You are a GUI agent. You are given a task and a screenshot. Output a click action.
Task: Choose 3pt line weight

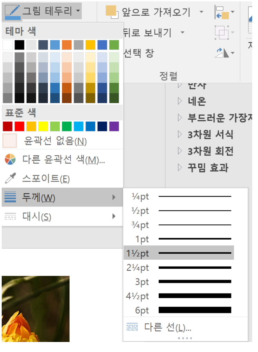(x=179, y=281)
